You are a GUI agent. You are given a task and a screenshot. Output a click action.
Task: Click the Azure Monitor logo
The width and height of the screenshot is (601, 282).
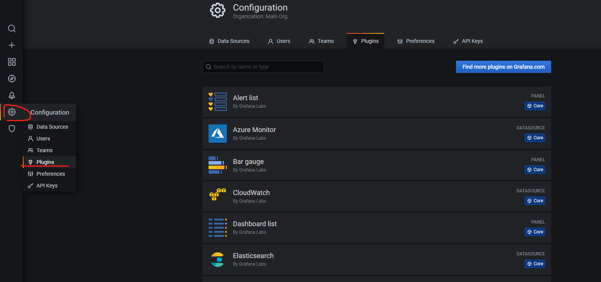[x=218, y=134]
